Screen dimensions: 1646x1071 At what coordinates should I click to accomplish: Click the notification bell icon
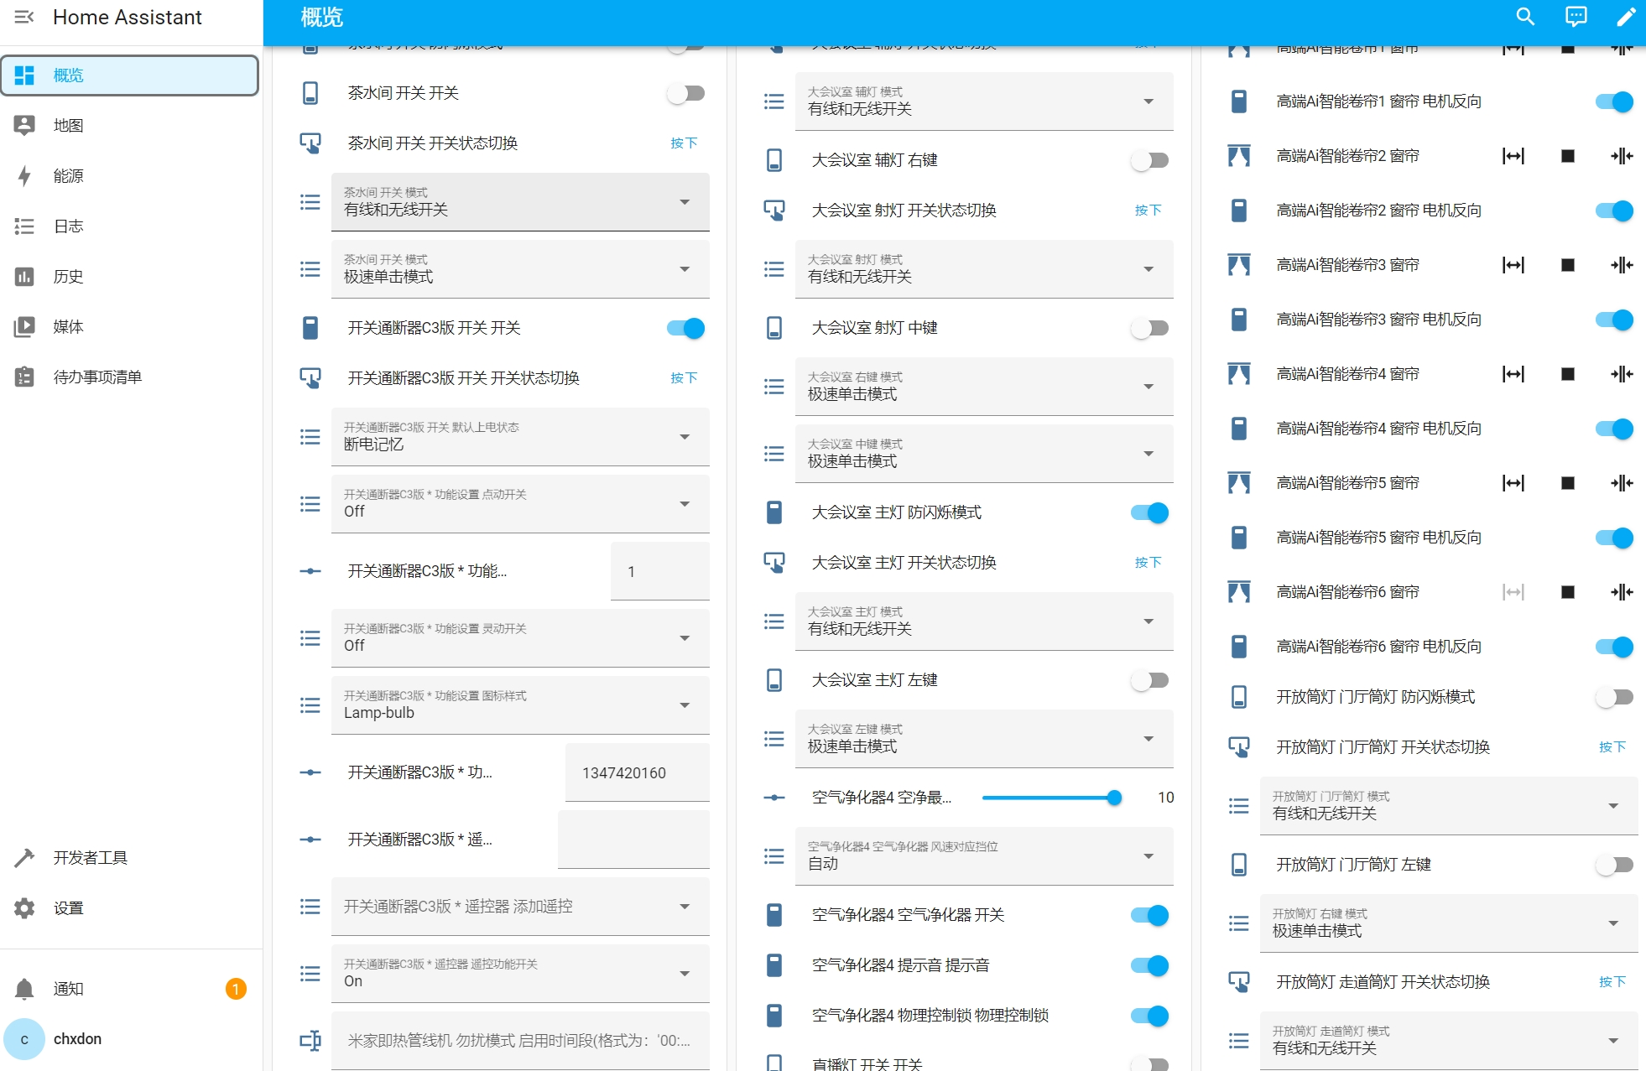24,989
